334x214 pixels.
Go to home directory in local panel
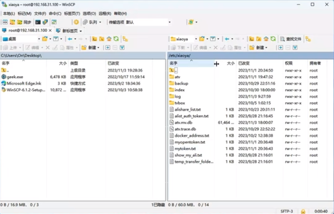tap(109, 39)
